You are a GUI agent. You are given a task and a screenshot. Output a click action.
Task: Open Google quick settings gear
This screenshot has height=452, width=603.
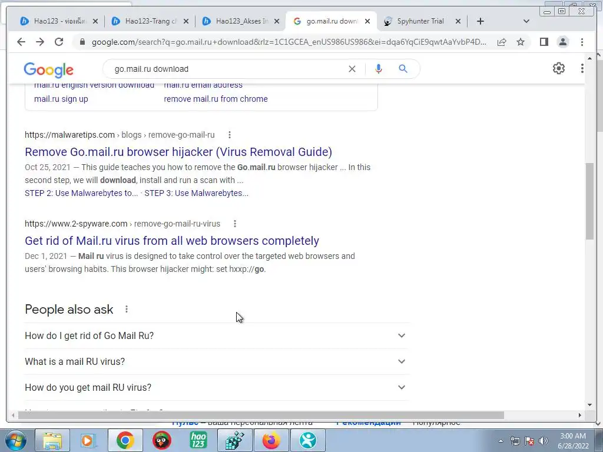coord(558,68)
